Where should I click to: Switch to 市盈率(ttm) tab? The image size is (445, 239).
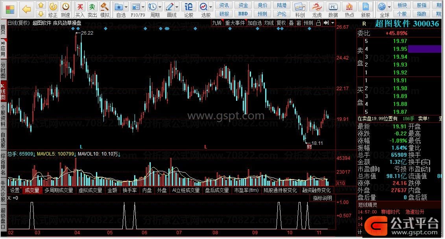(246, 190)
